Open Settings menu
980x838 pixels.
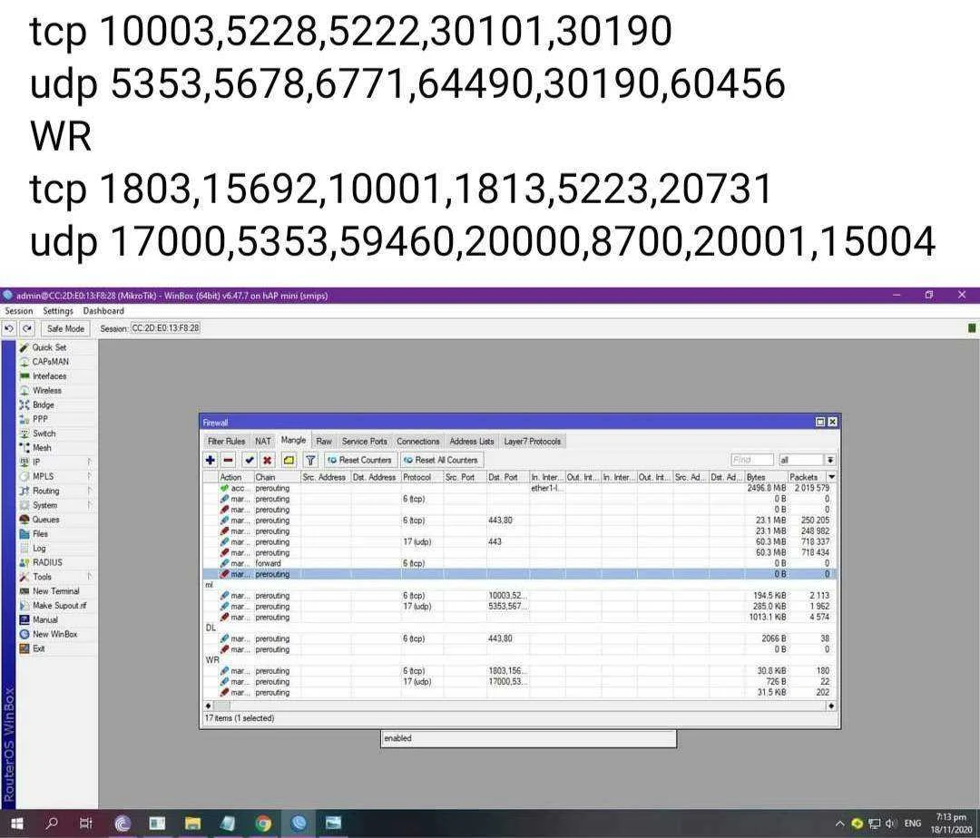point(58,311)
